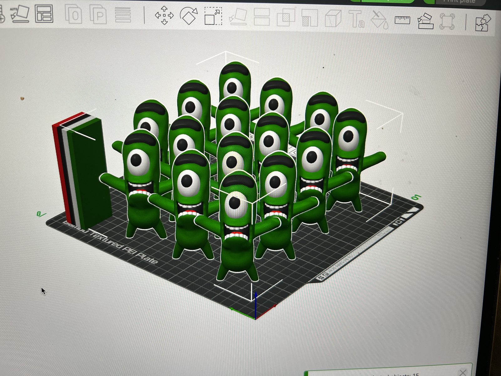Open the Variable Layer Height tool
The height and width of the screenshot is (376, 501).
(x=123, y=14)
